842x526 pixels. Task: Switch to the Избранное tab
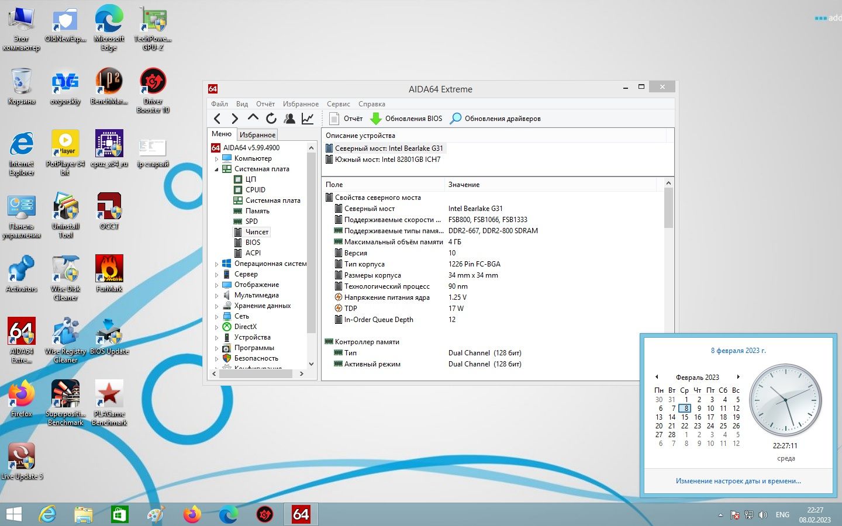257,134
